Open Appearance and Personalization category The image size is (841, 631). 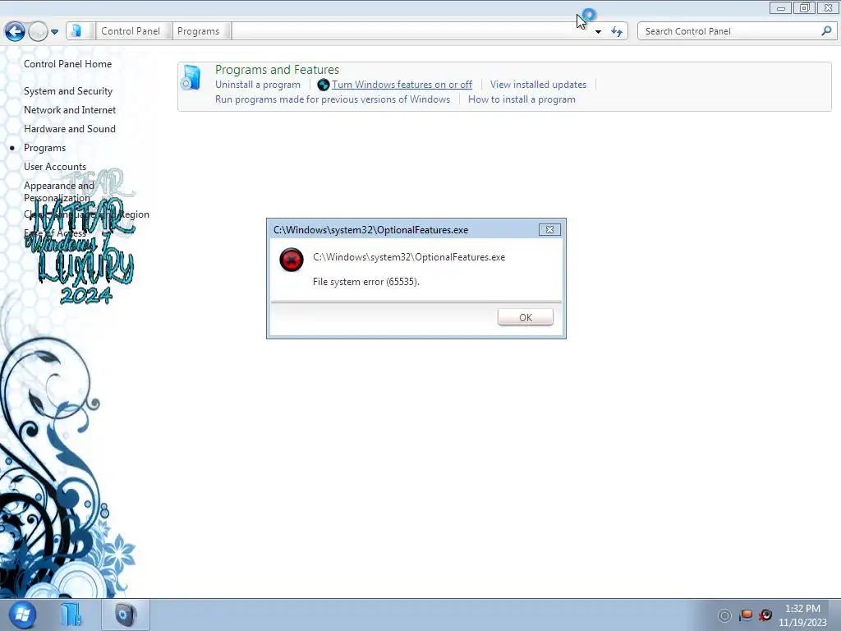point(59,191)
